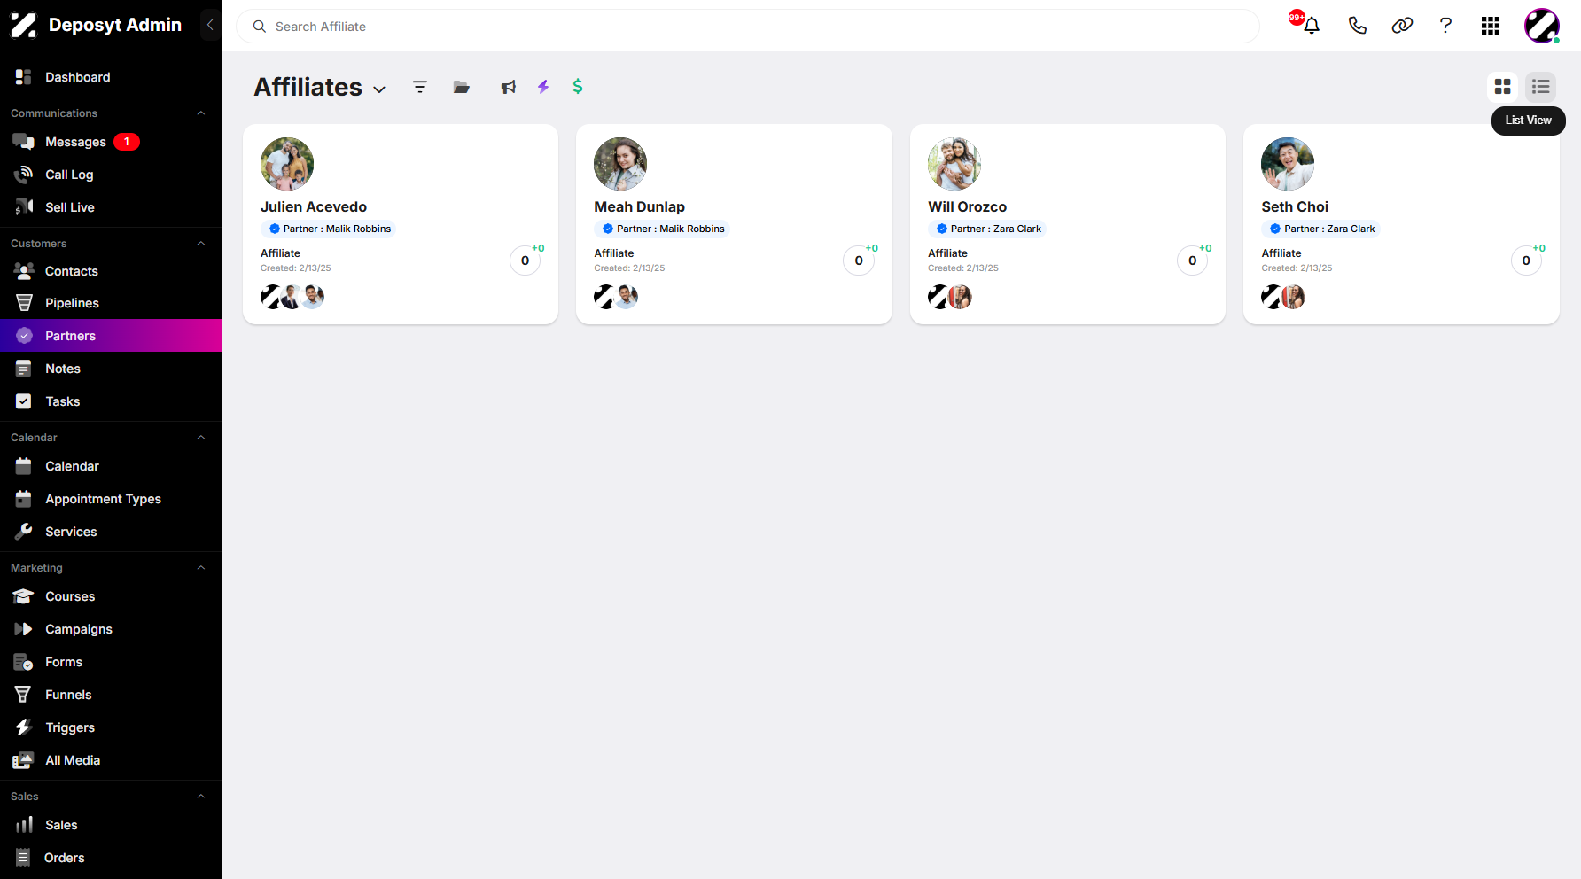Open Contacts in the sidebar
Viewport: 1581px width, 879px height.
[x=111, y=271]
